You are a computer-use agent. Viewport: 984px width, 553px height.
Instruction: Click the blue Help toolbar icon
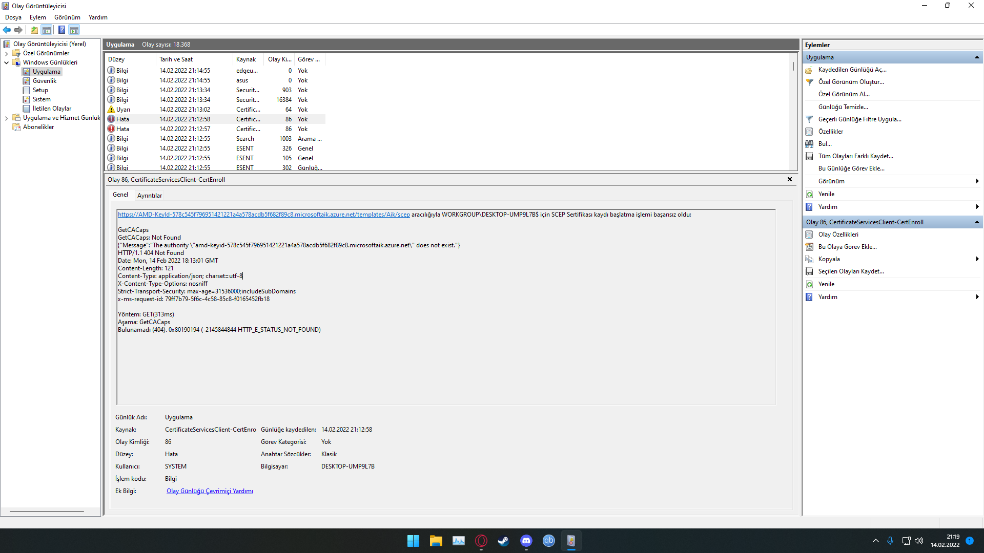click(x=61, y=30)
